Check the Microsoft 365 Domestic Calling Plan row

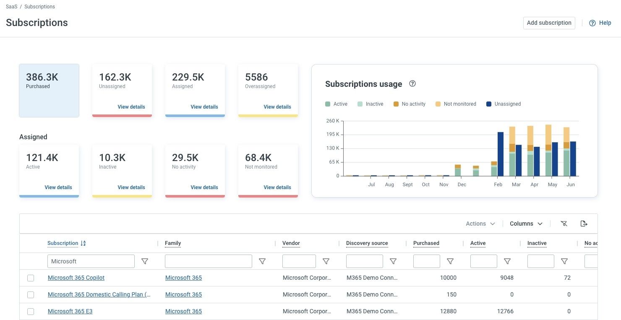(x=31, y=295)
